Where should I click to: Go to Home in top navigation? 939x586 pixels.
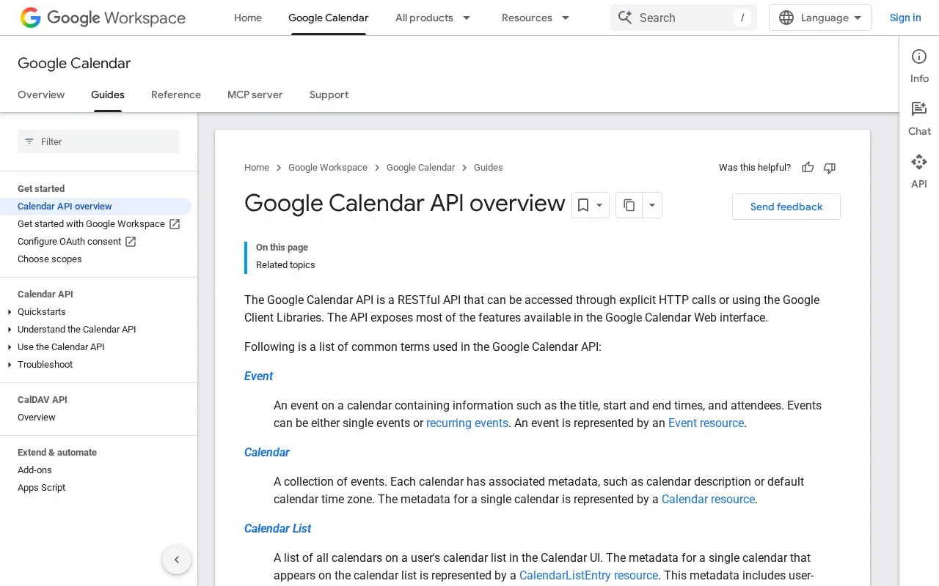(x=248, y=18)
